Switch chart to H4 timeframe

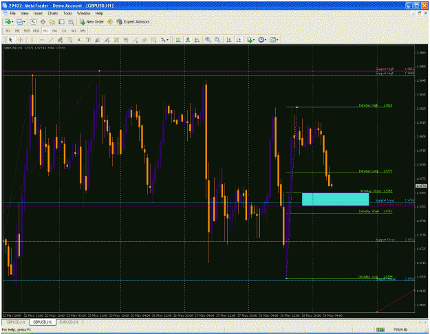tap(54, 31)
